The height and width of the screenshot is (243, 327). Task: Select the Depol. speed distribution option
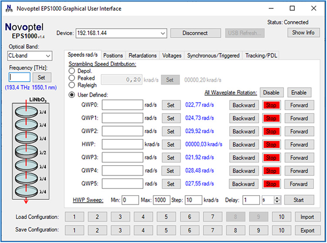tap(72, 71)
